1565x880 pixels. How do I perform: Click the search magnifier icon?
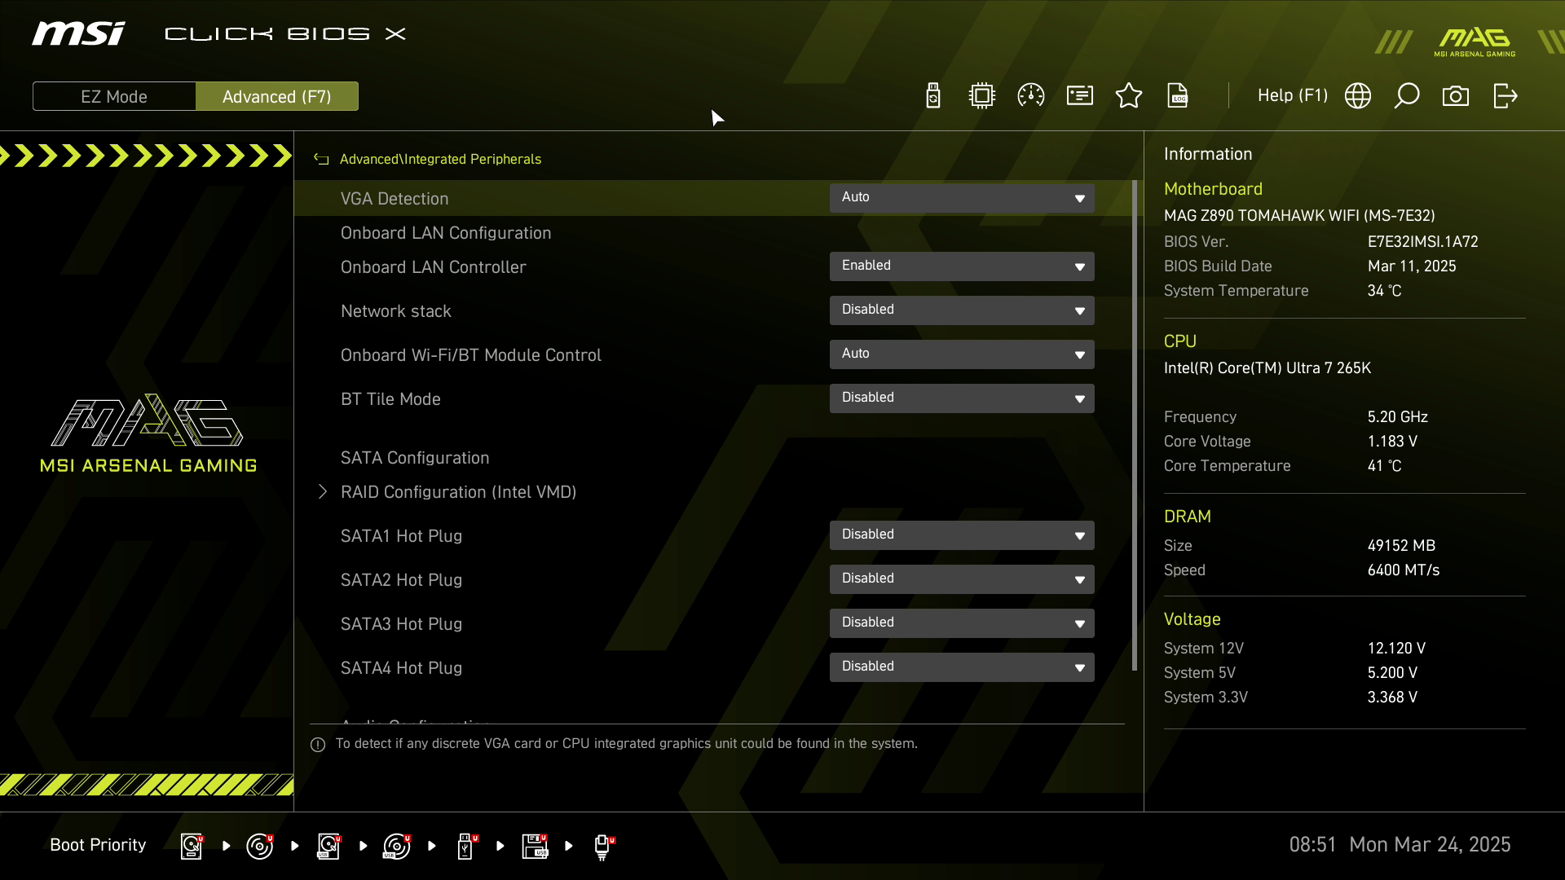click(x=1407, y=96)
